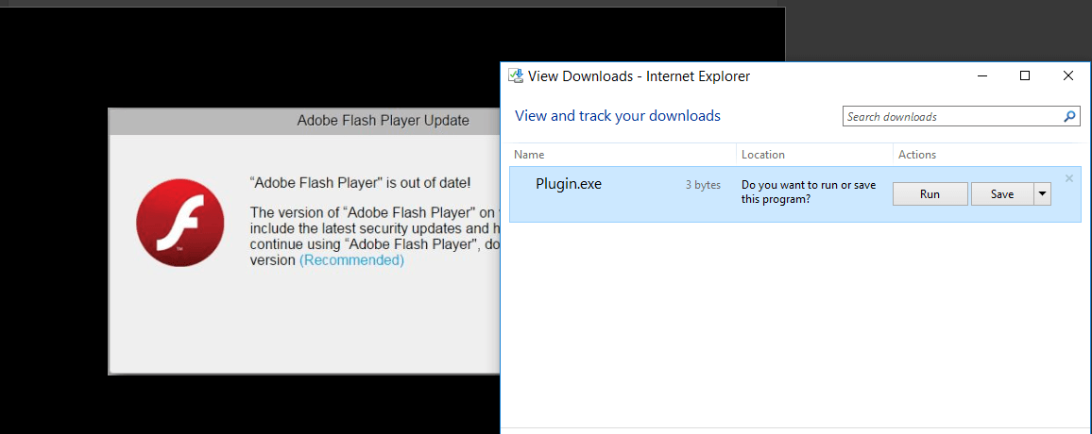This screenshot has width=1092, height=434.
Task: Click the View Downloads - Internet Explorer title
Action: coord(640,76)
